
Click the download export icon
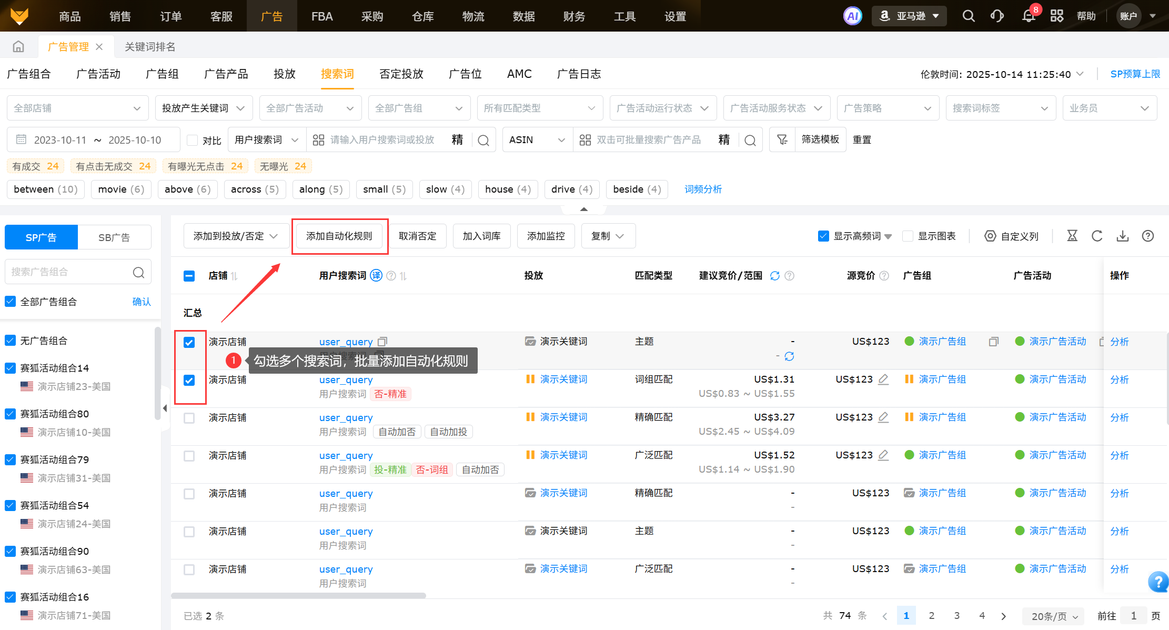[x=1123, y=236]
